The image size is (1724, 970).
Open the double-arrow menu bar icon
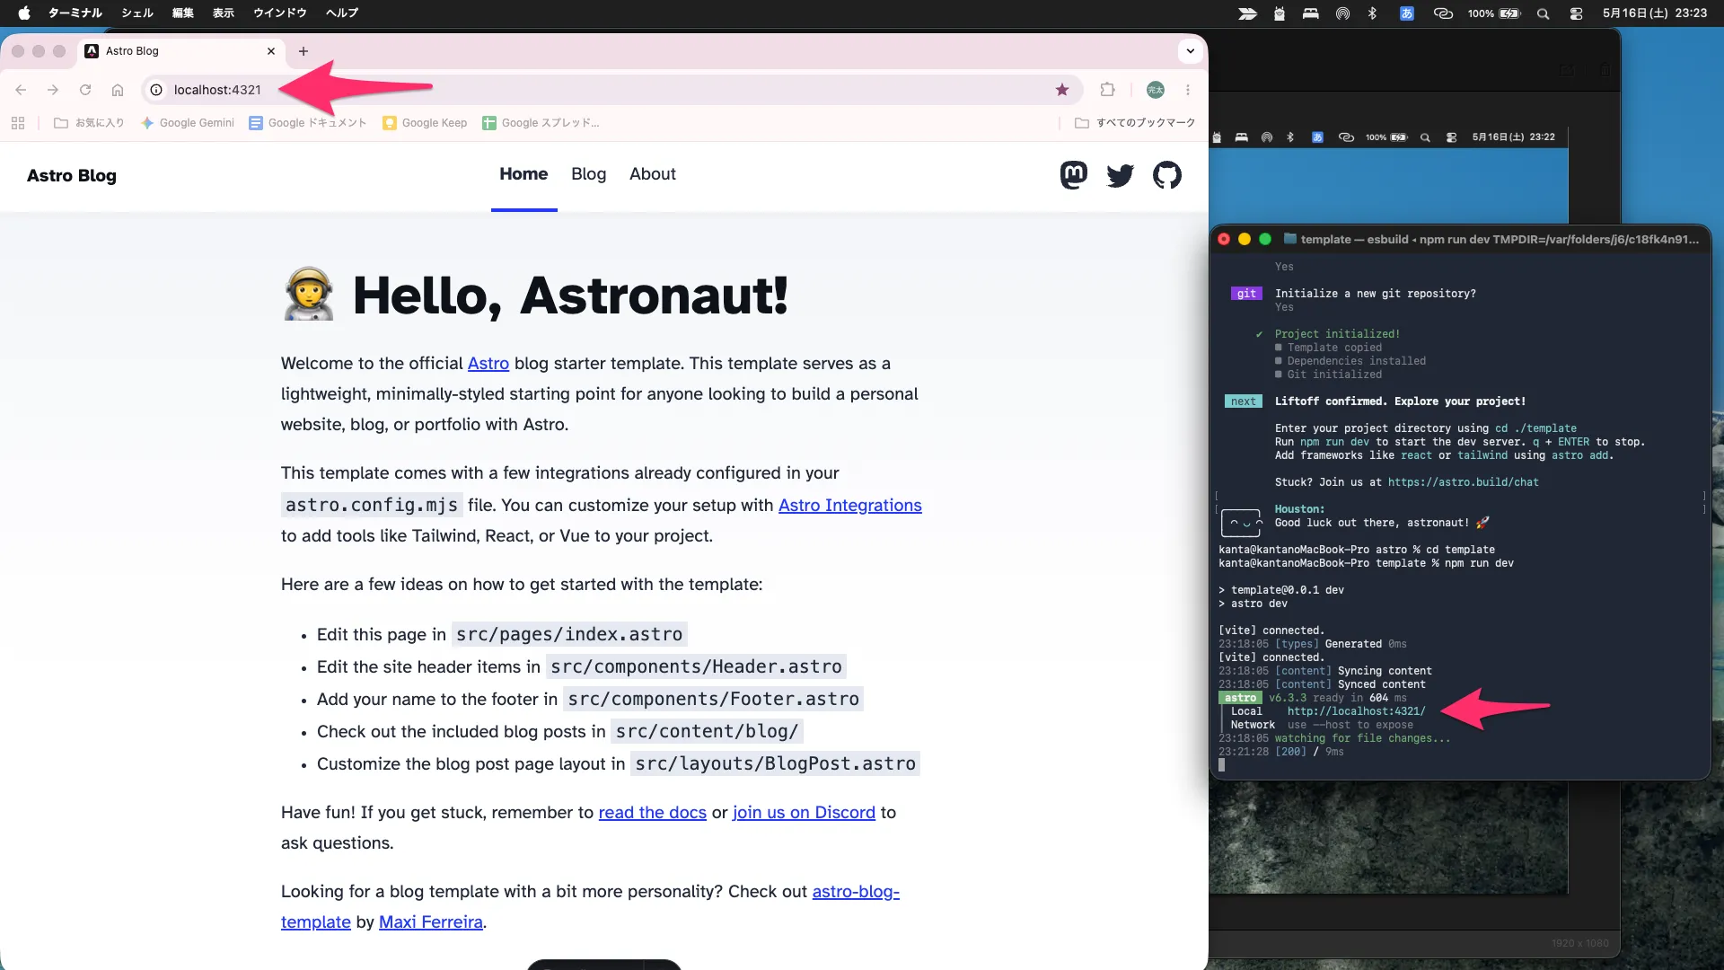[1248, 13]
